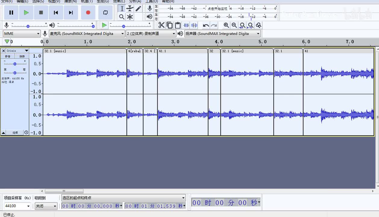Toggle the 静音 mute button on Crisis track

coord(8,56)
